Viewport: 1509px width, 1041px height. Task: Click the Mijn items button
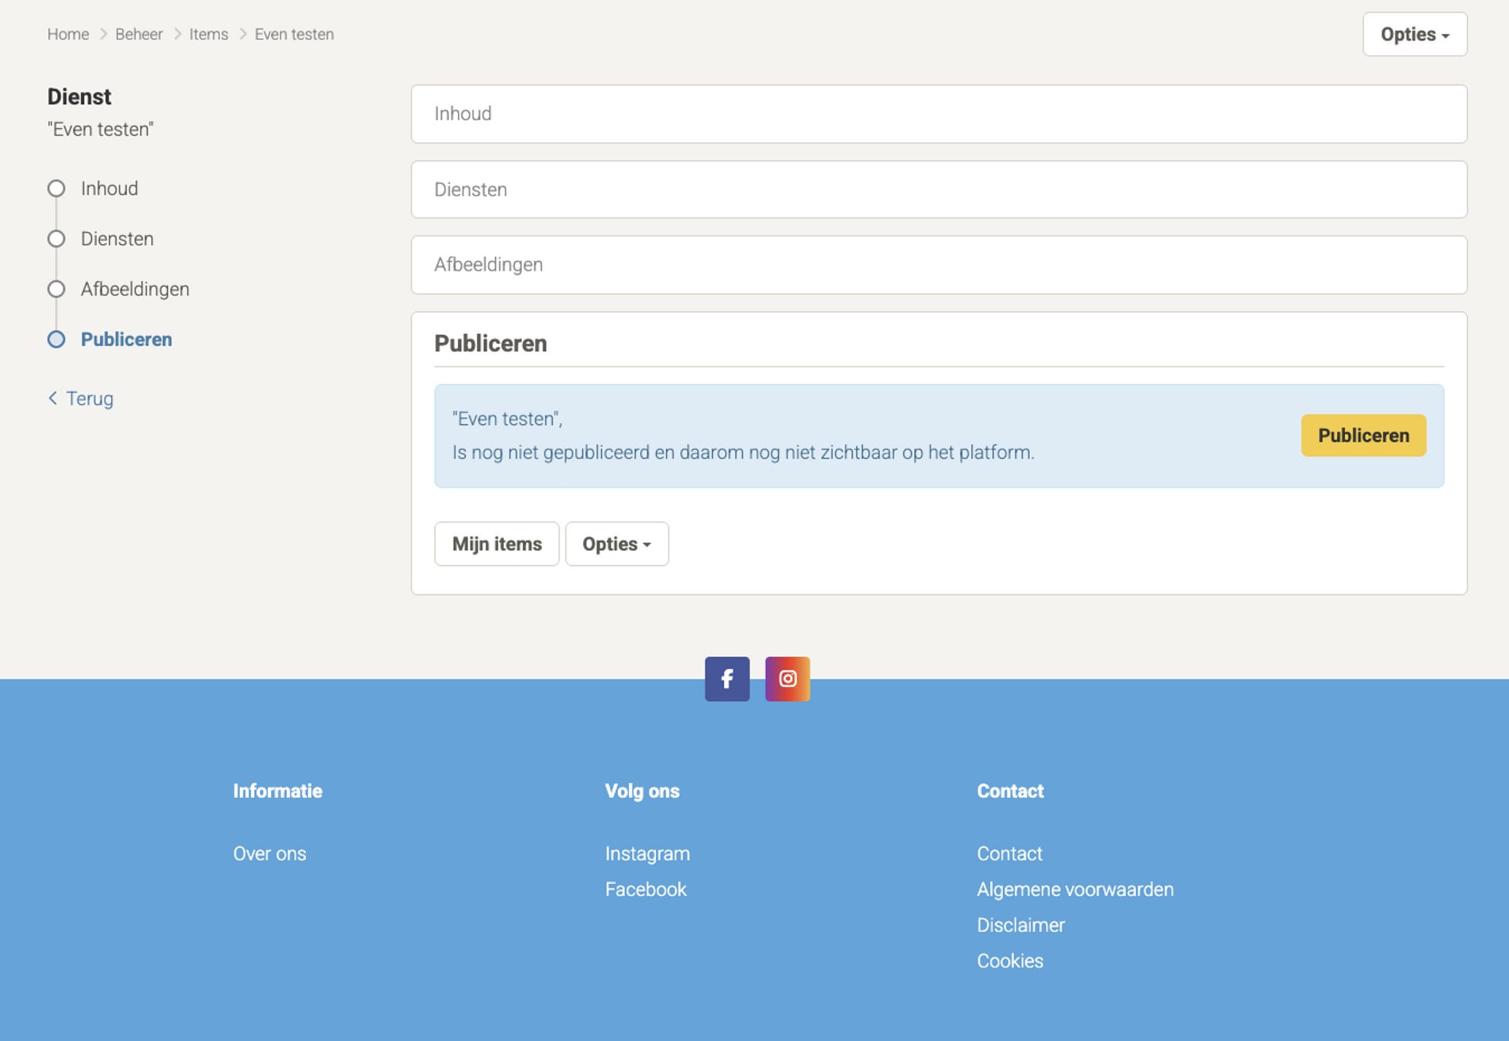click(x=497, y=544)
